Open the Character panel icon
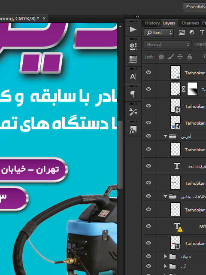206x275 pixels. (133, 76)
